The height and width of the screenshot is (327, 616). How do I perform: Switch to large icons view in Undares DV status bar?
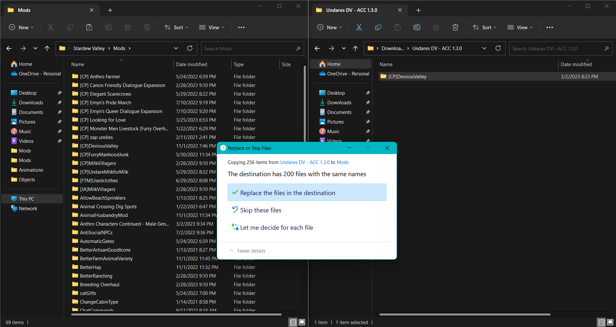(x=611, y=323)
